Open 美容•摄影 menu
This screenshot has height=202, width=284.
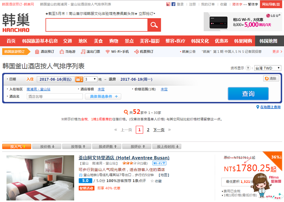pos(150,41)
